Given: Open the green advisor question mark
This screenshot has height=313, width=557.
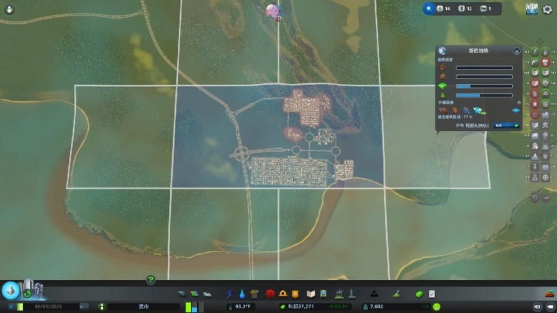Looking at the screenshot, I should 151,280.
